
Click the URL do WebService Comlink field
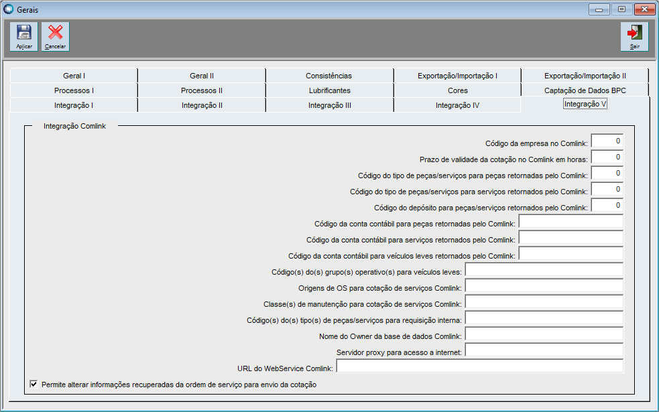point(479,366)
